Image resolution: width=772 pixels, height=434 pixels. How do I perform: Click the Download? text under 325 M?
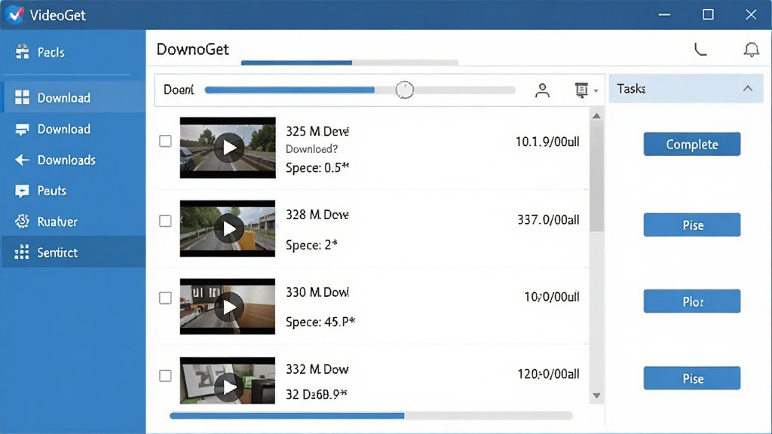311,149
